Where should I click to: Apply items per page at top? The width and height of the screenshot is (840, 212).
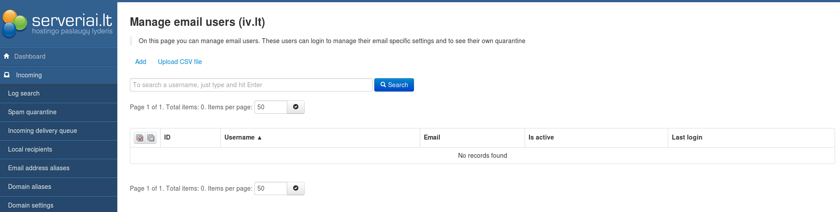(295, 107)
